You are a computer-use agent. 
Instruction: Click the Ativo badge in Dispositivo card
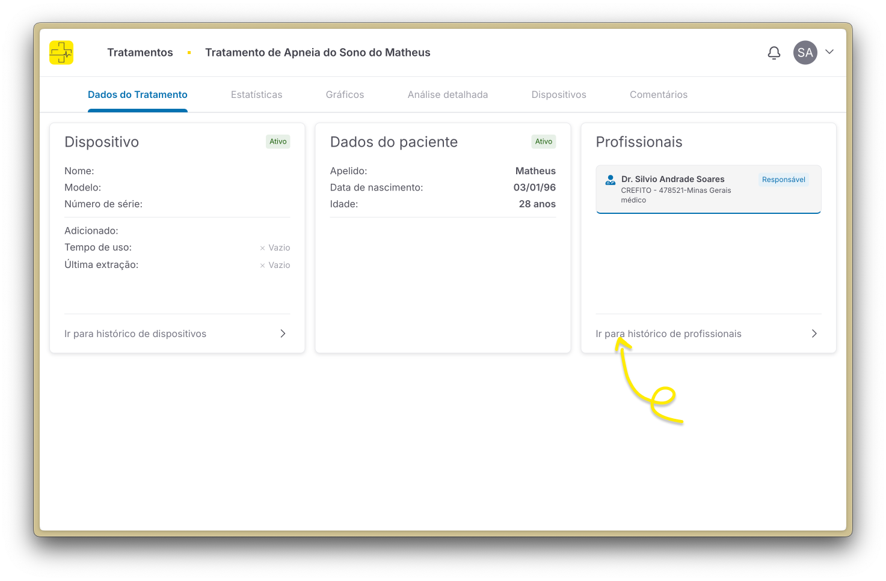278,142
